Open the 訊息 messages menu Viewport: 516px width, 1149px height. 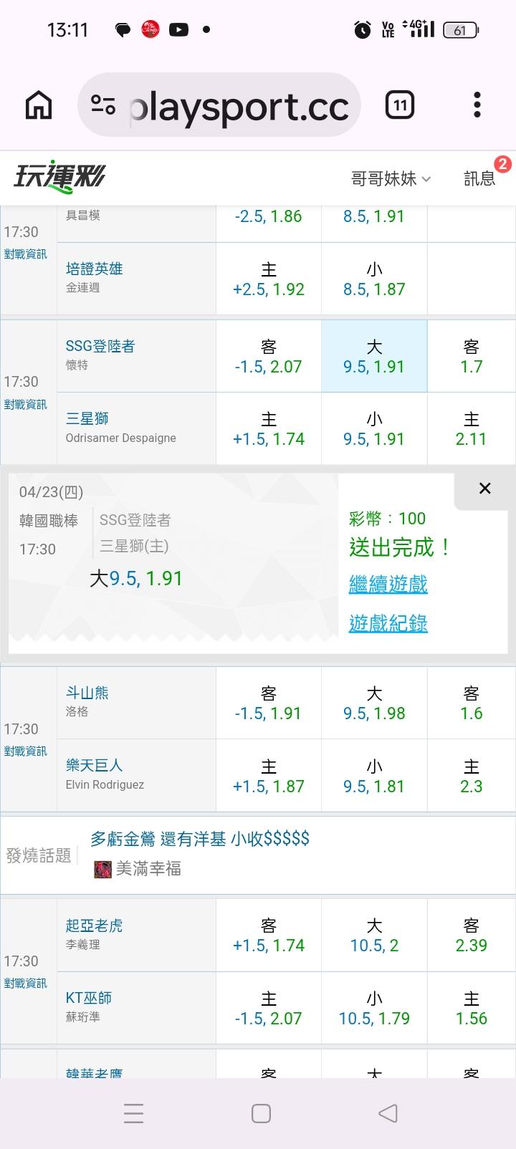[479, 178]
